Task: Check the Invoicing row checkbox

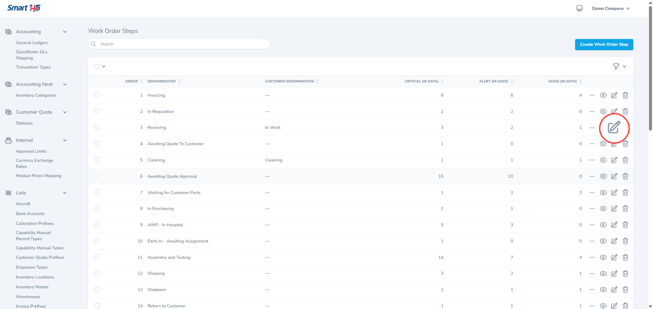Action: click(x=97, y=95)
